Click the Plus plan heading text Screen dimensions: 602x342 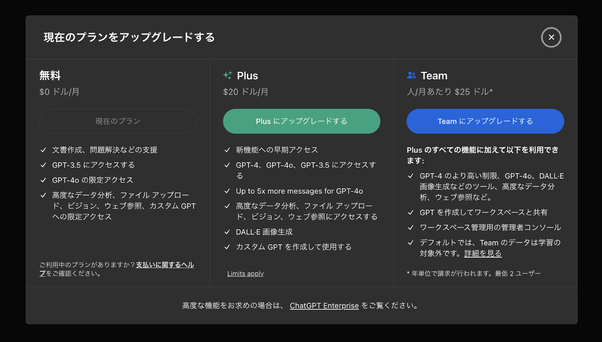[x=248, y=76]
